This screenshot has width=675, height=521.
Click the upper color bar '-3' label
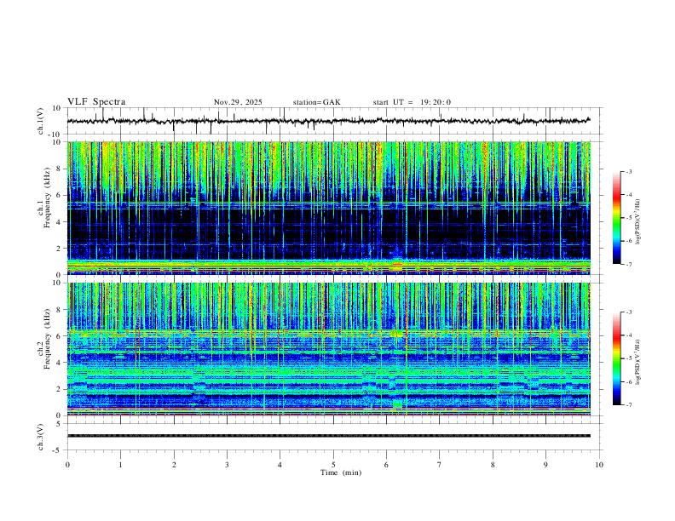pyautogui.click(x=629, y=171)
